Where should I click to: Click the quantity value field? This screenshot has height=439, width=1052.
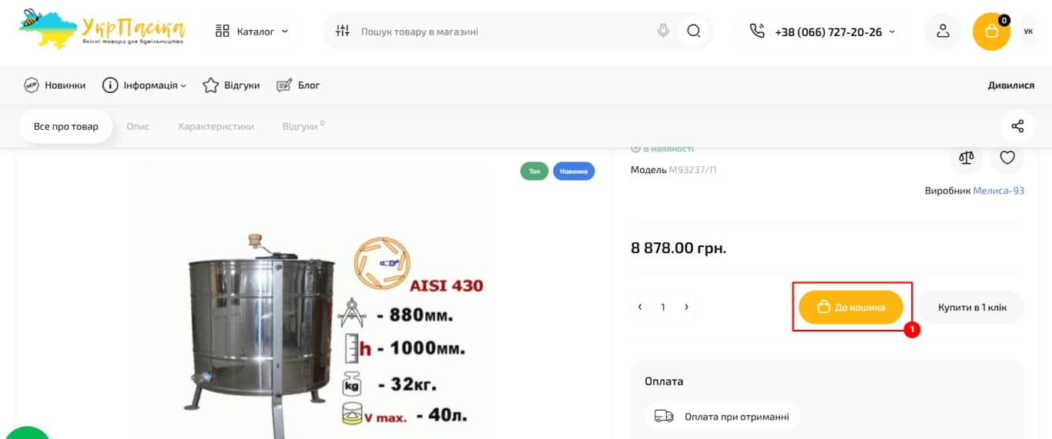click(x=663, y=307)
